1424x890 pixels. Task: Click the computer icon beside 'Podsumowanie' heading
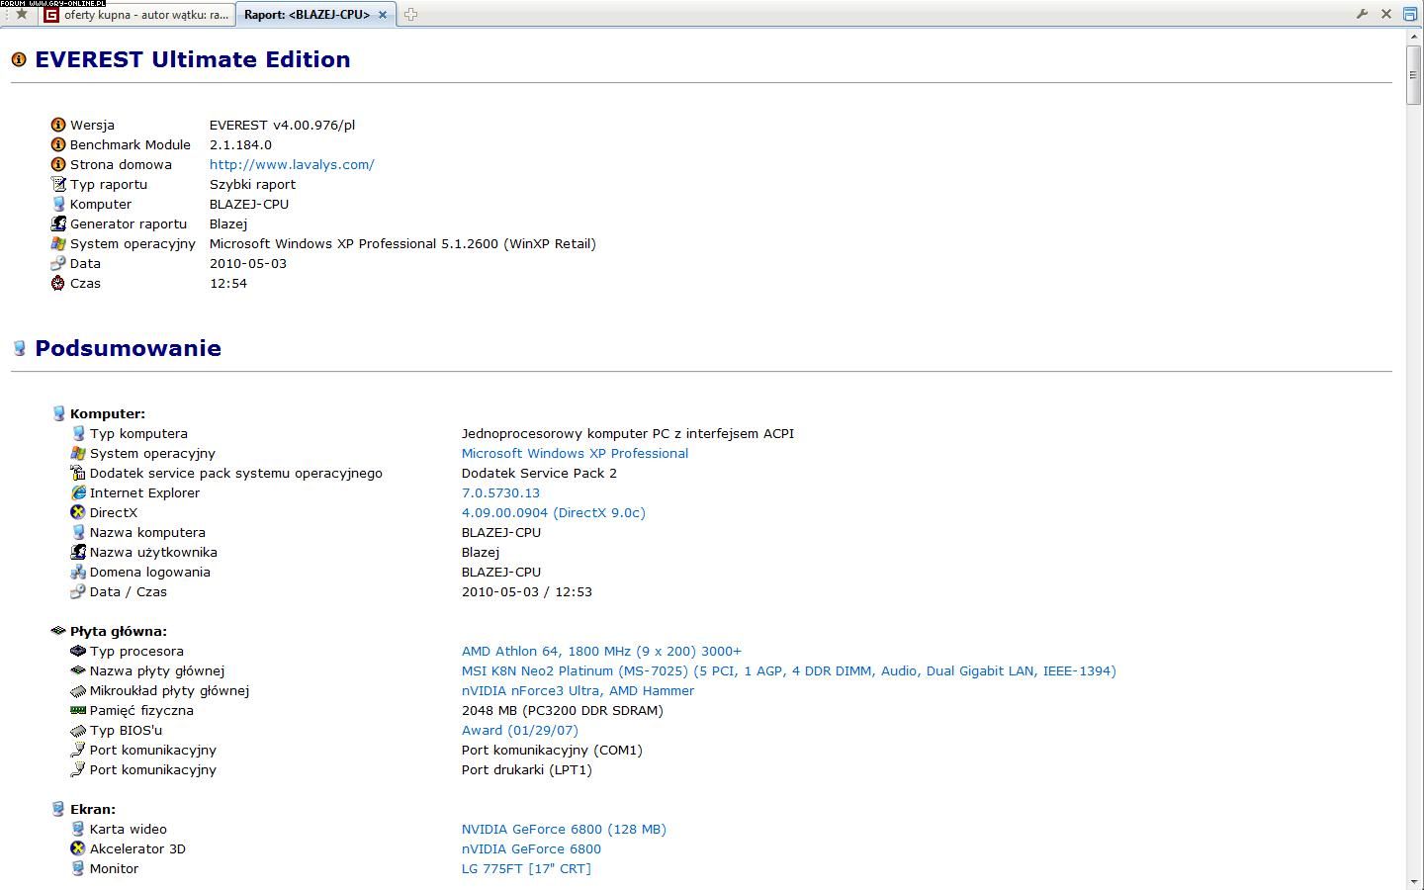pos(19,348)
